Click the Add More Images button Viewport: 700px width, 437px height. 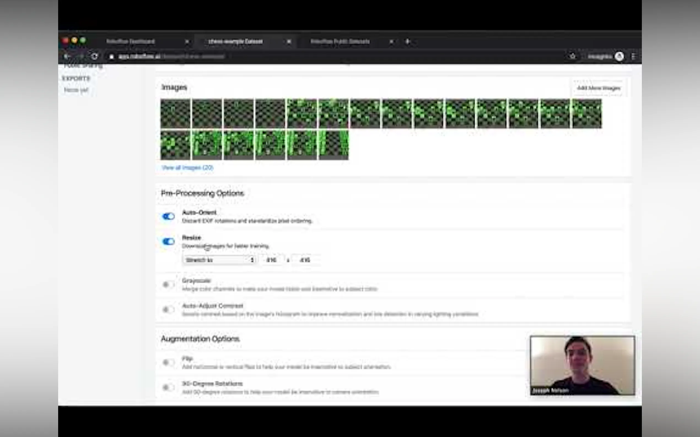(x=598, y=88)
